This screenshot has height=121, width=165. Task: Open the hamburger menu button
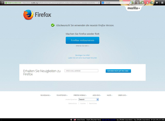pyautogui.click(x=162, y=3)
